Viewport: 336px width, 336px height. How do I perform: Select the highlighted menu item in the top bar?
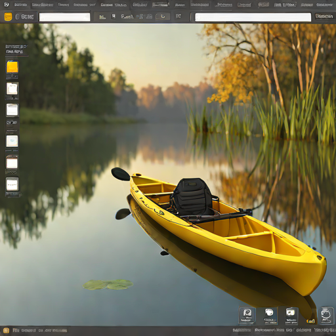[161, 5]
